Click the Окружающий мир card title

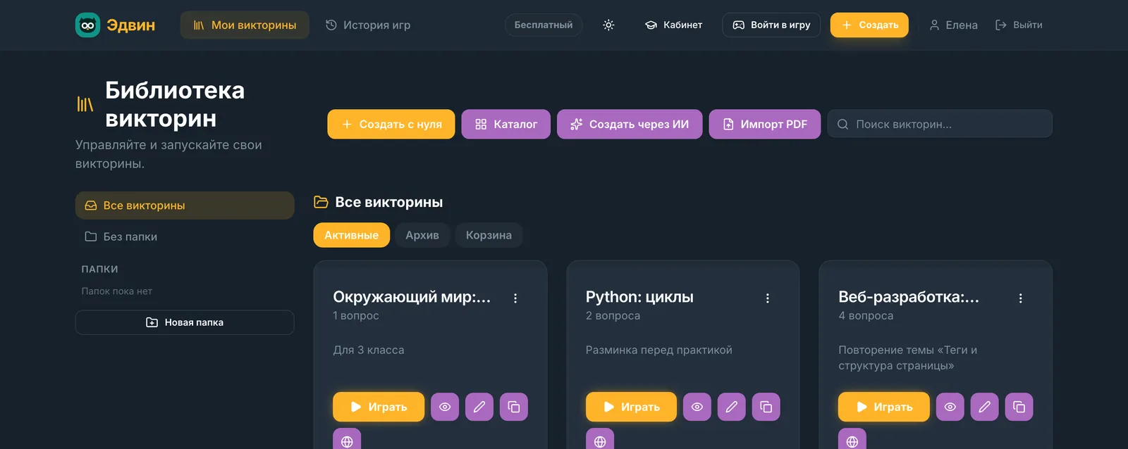412,297
